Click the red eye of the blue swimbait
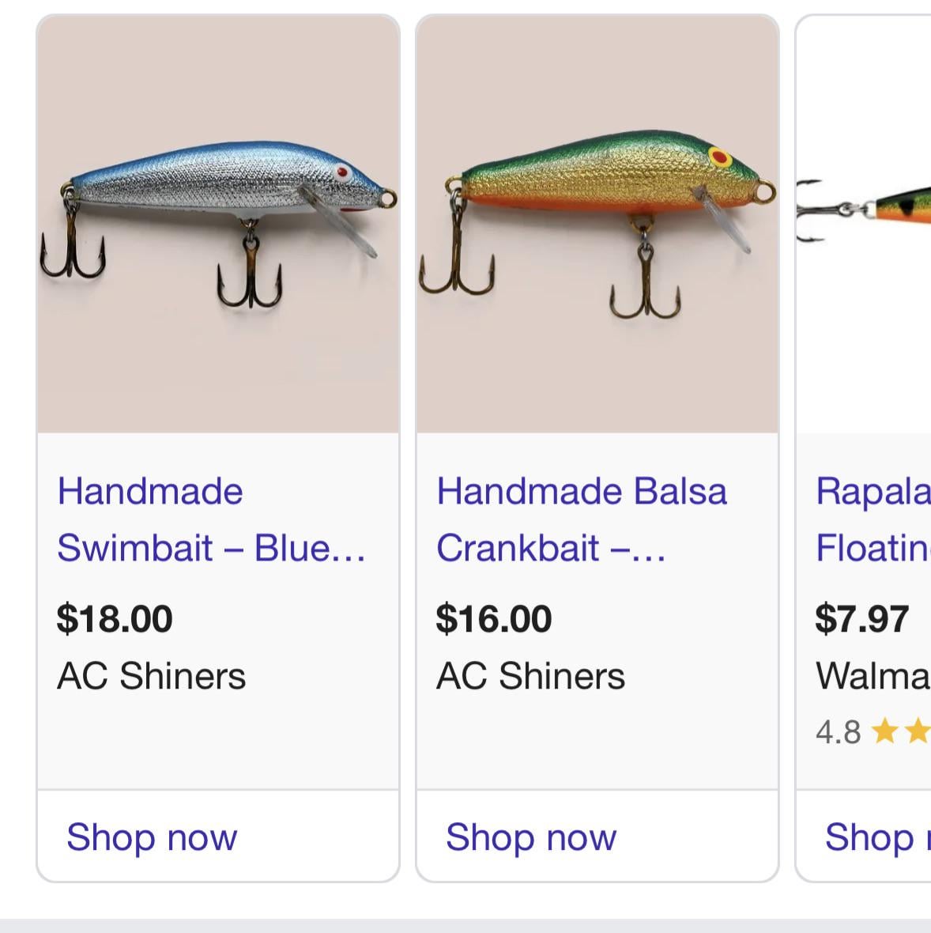Screen dimensions: 931x933 [342, 172]
